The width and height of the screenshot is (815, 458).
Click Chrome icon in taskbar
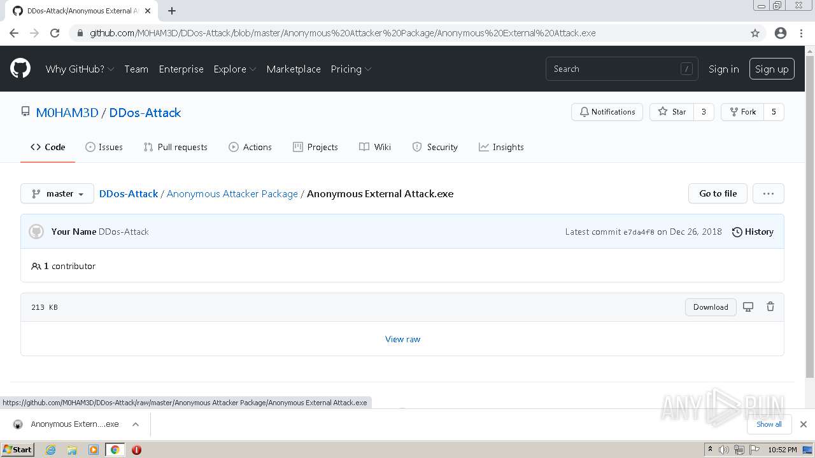[x=115, y=450]
